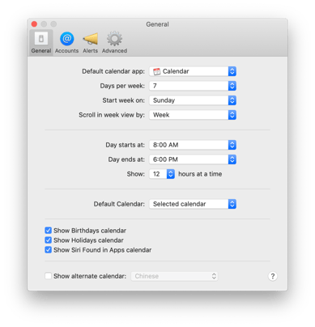Open the Day ends at dropdown
Viewport: 315px width, 327px height.
(x=193, y=159)
